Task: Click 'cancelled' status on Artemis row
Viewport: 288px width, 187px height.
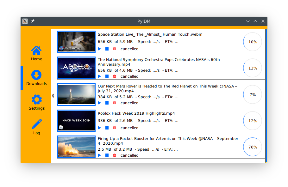Action: (129, 155)
